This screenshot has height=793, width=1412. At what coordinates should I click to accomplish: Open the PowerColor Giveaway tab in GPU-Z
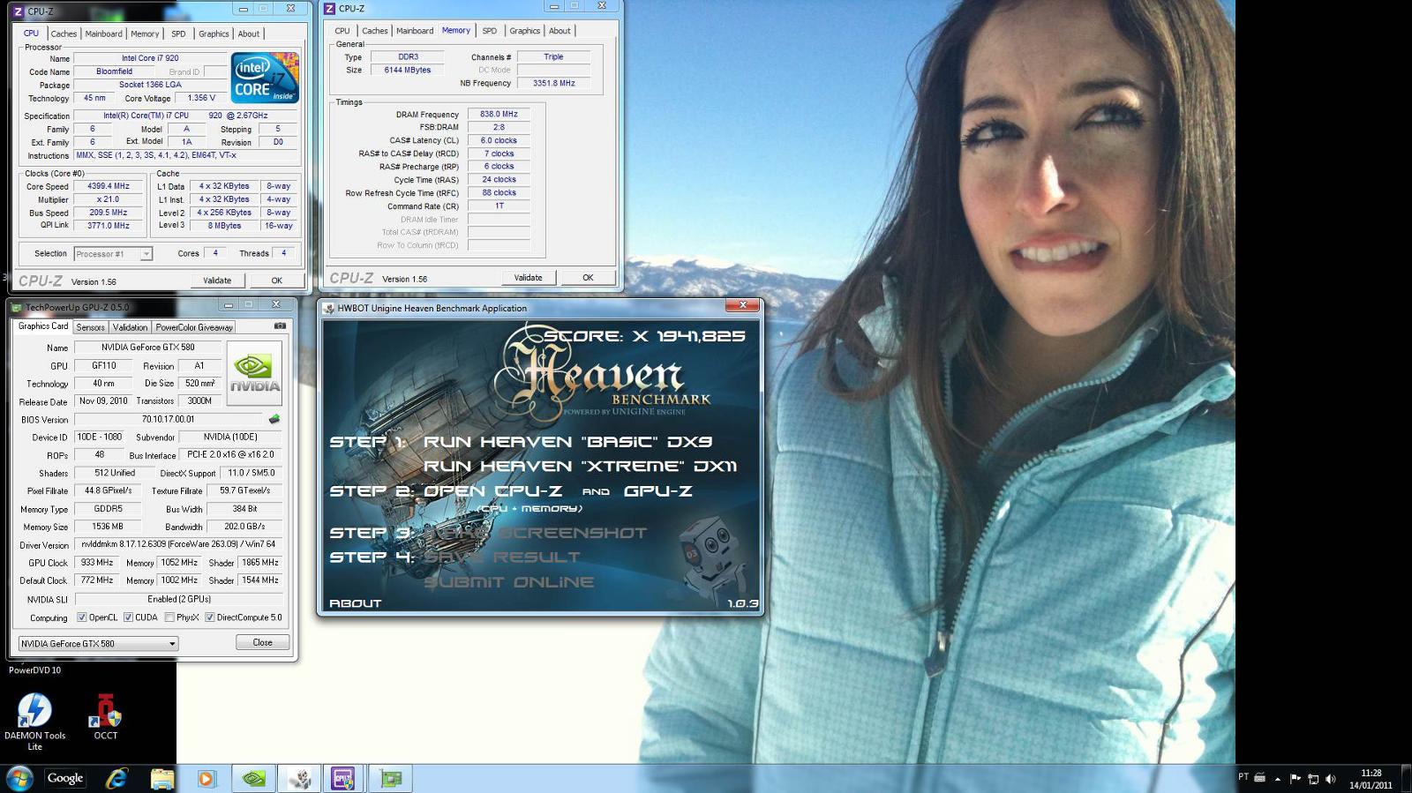coord(194,327)
